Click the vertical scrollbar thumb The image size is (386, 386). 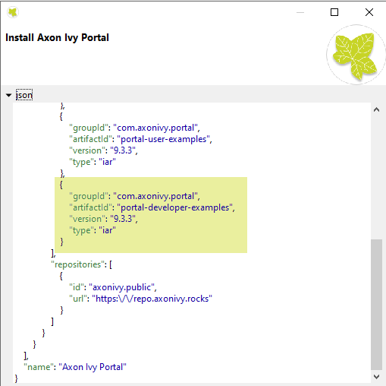[x=376, y=305]
